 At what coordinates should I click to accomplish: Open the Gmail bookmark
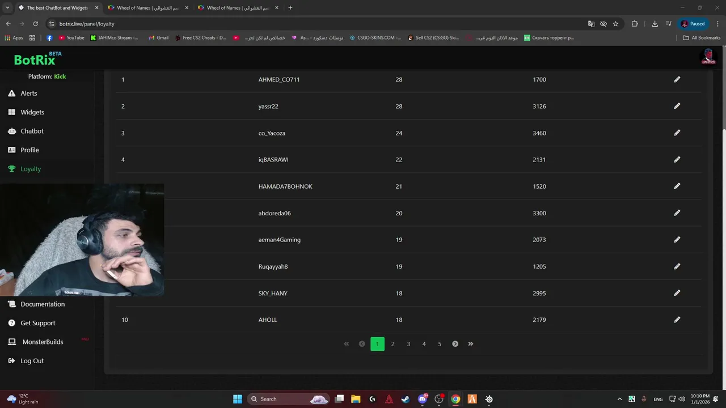point(158,38)
